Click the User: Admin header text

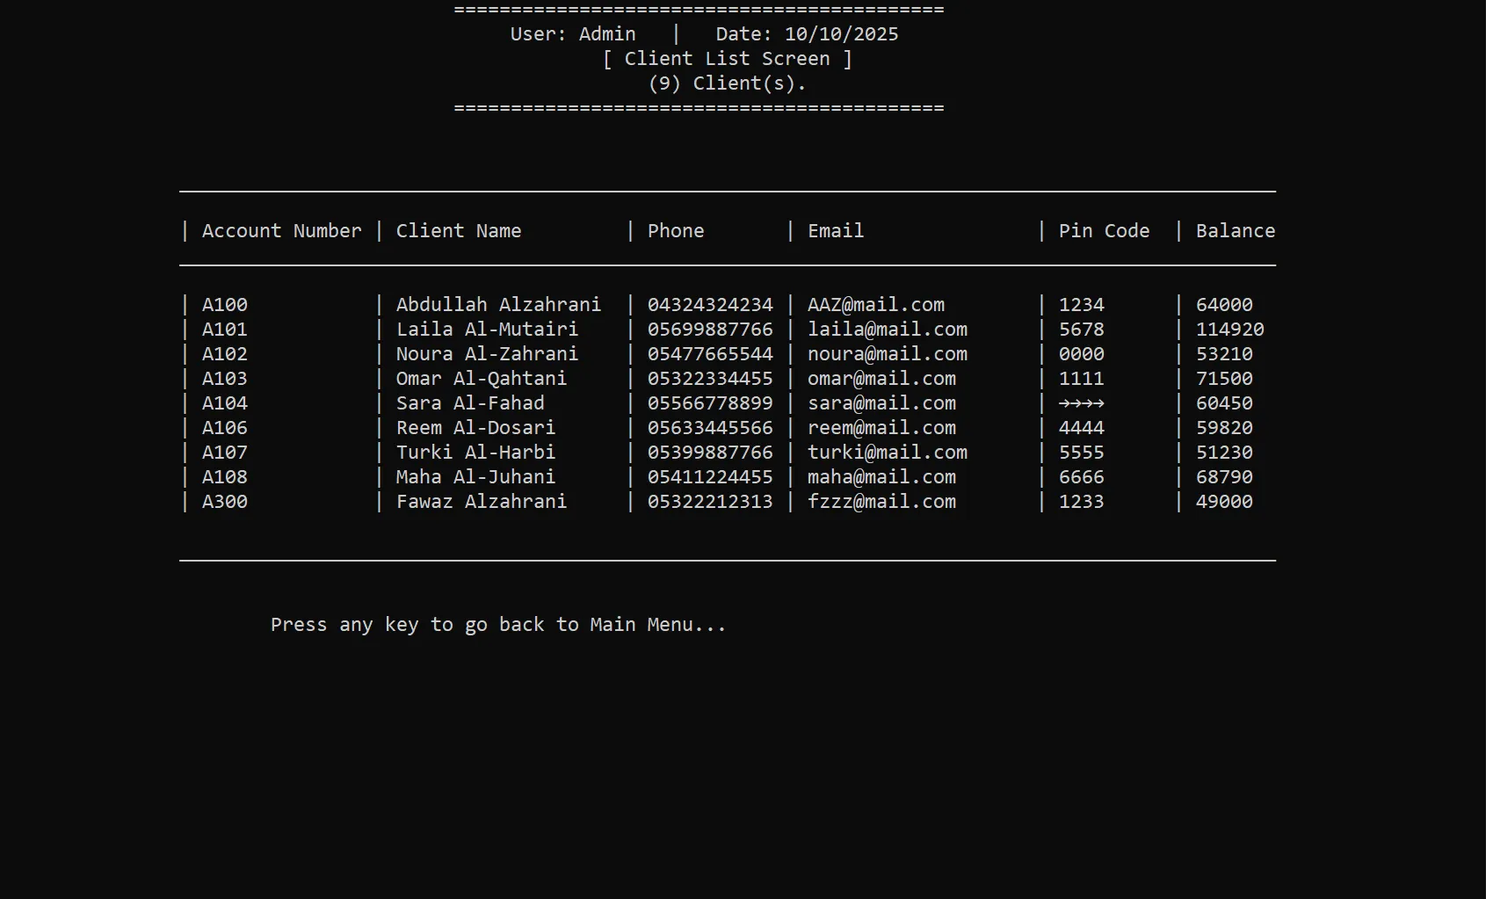tap(572, 34)
